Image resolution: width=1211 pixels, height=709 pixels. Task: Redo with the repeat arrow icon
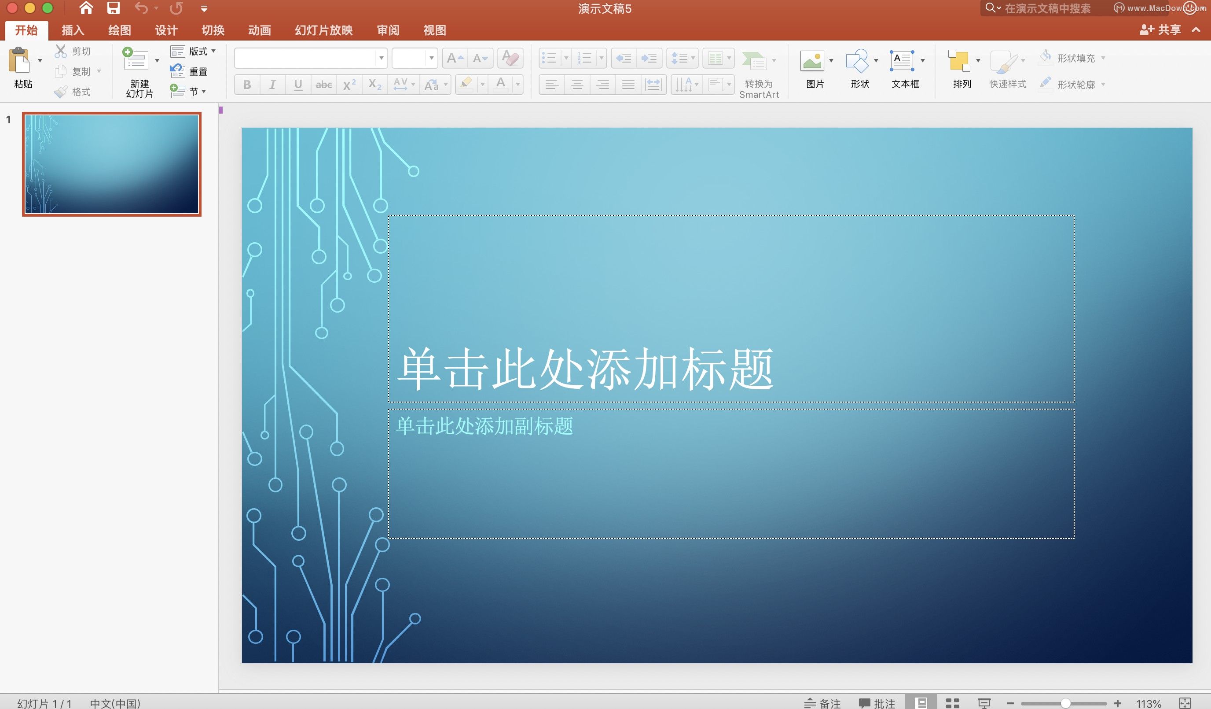click(x=176, y=8)
